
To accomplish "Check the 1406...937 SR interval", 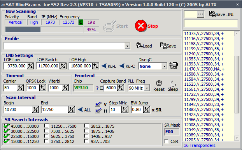I will (86, 136).
